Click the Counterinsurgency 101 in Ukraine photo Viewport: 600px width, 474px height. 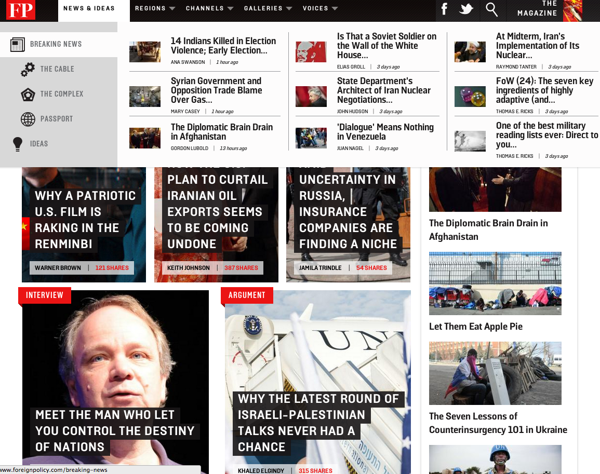pos(495,373)
